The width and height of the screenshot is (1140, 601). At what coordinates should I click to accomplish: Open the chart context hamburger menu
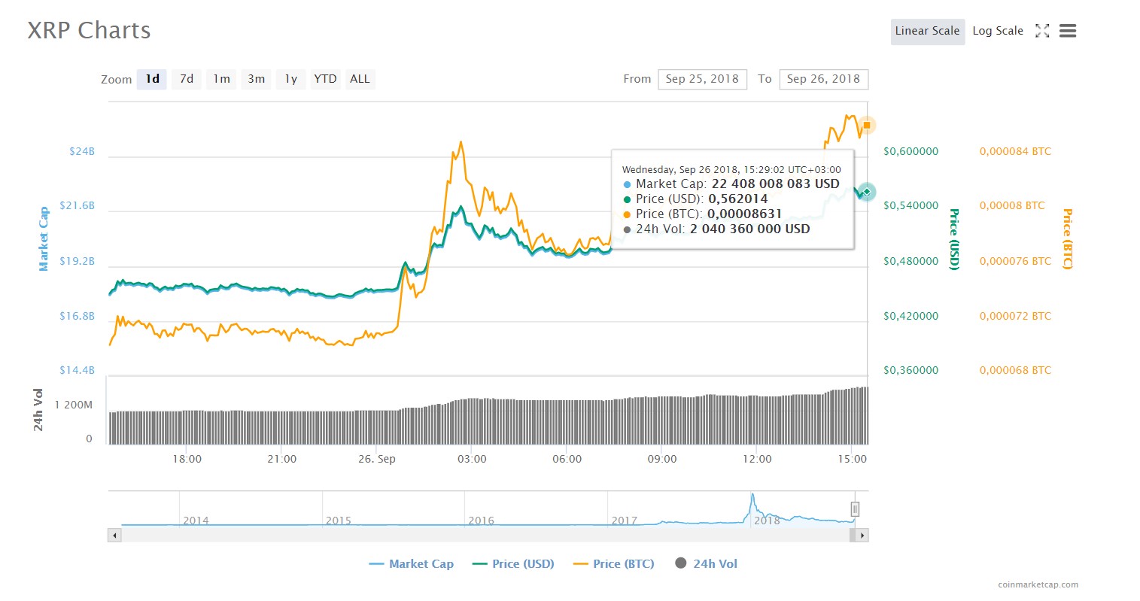click(1068, 31)
